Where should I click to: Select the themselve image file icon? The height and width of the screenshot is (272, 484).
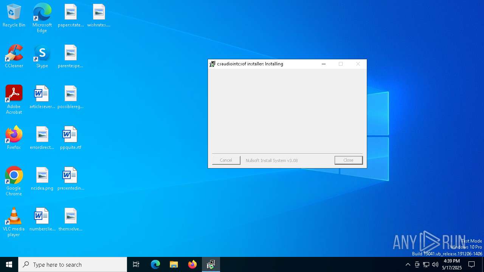coord(71,220)
